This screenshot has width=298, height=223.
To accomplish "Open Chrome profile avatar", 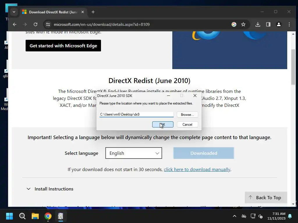I will (x=279, y=24).
